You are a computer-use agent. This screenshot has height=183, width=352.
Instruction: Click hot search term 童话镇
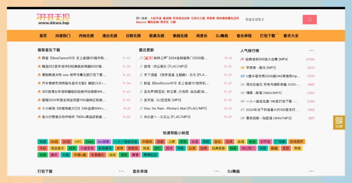(x=167, y=18)
